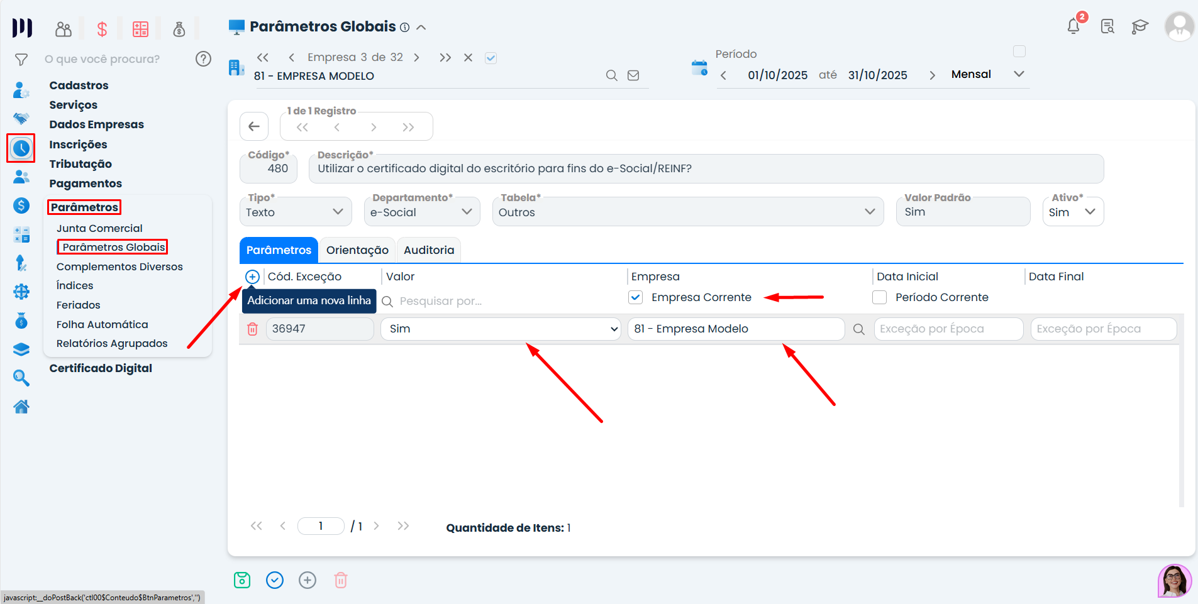
Task: Open the Tipo dropdown
Action: click(x=294, y=212)
